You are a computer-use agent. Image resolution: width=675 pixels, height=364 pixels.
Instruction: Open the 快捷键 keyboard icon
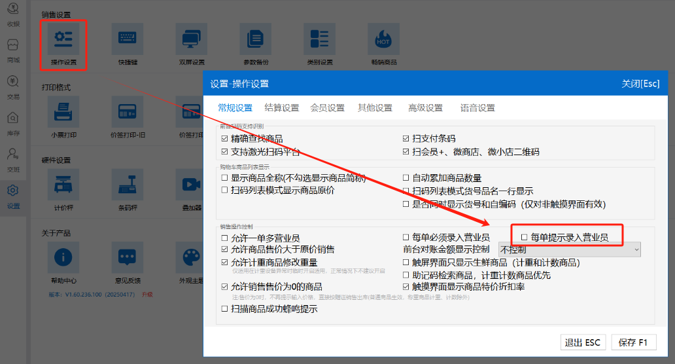tap(128, 39)
